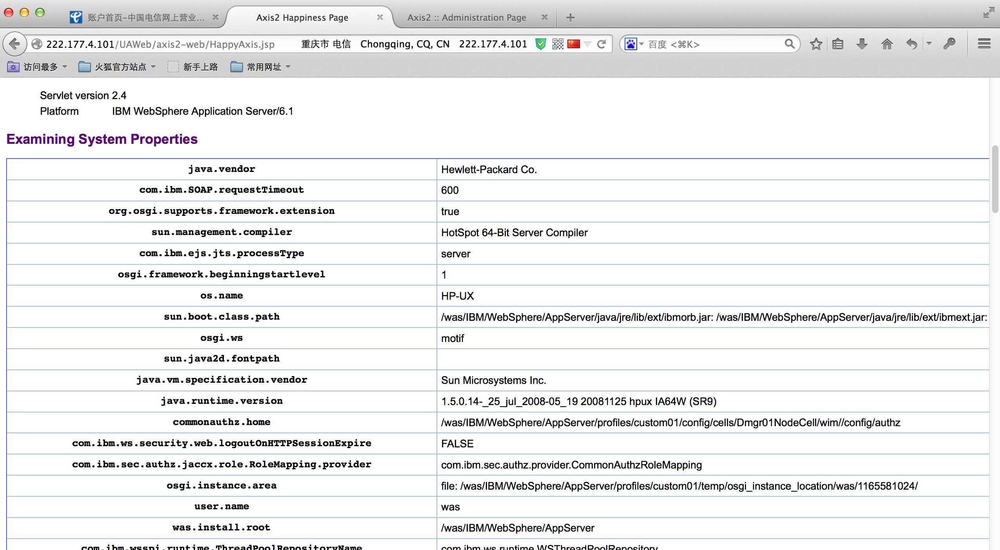Close the Axis2 Administration Page tab
This screenshot has height=550, width=1000.
pos(544,17)
